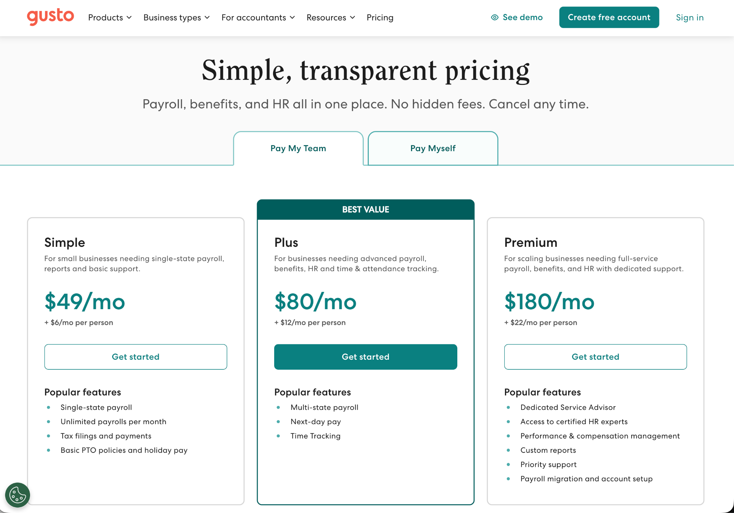Viewport: 734px width, 513px height.
Task: Click Create free account button
Action: point(609,17)
